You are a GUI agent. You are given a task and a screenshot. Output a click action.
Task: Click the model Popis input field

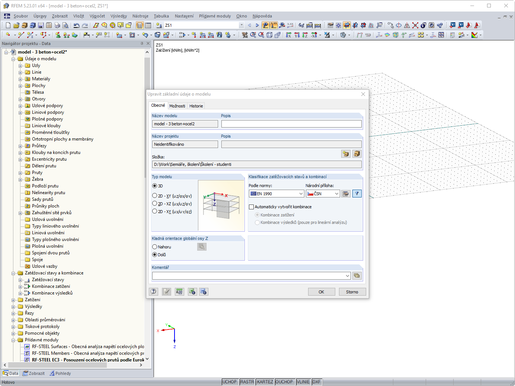(291, 124)
